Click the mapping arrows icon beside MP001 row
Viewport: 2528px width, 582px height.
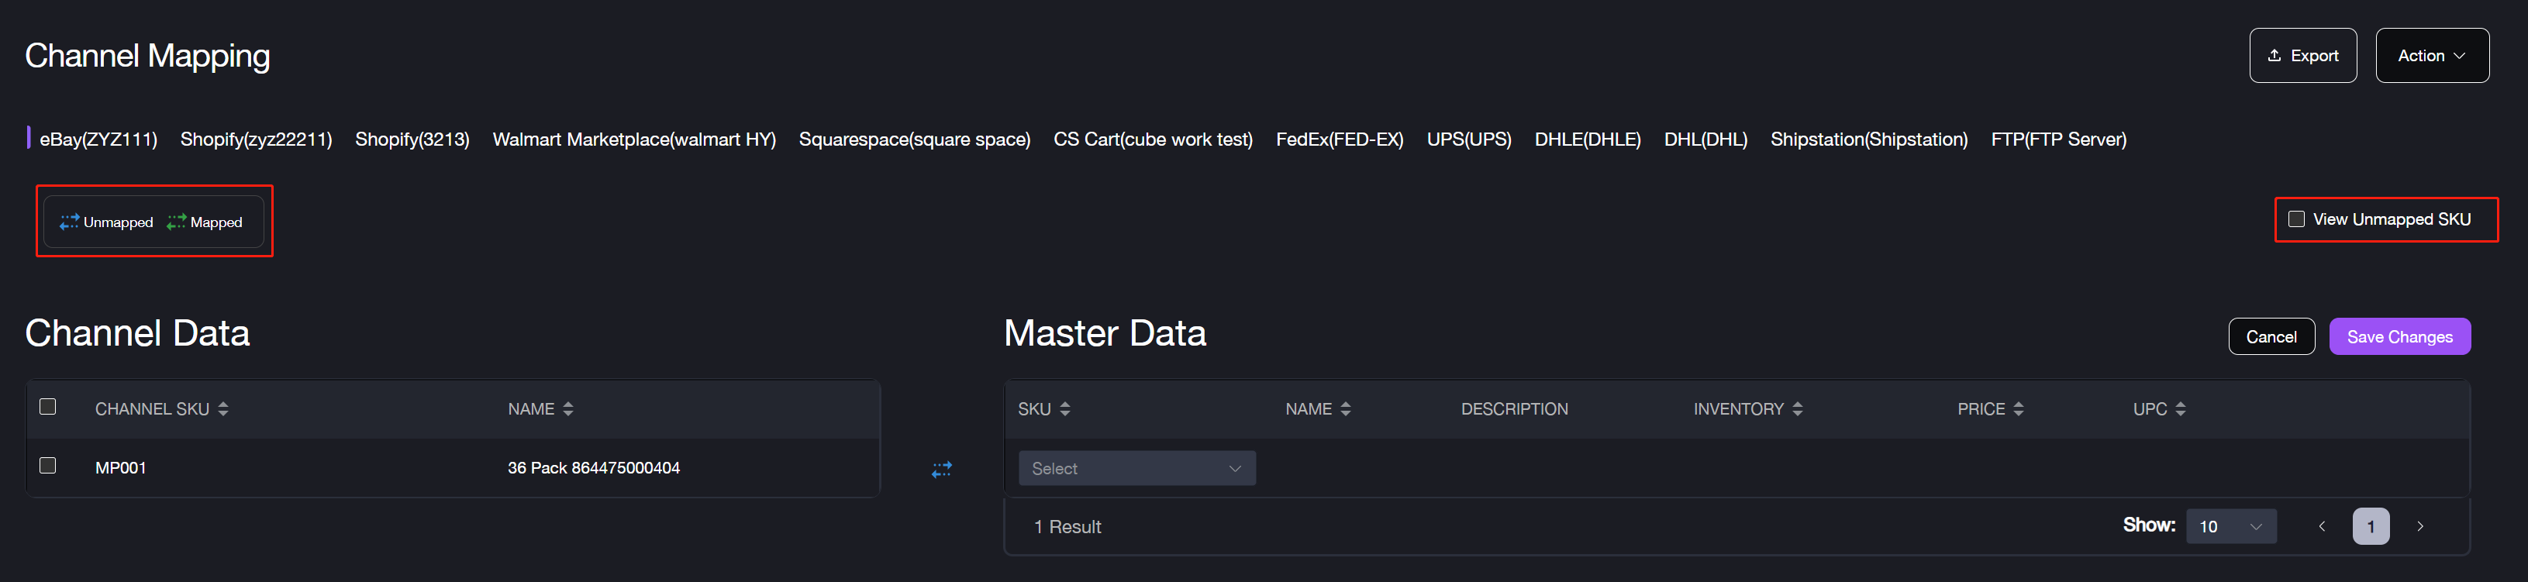click(x=941, y=469)
